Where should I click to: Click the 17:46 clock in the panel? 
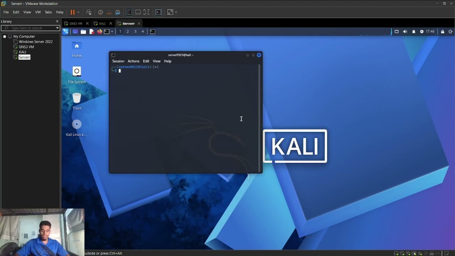click(430, 32)
